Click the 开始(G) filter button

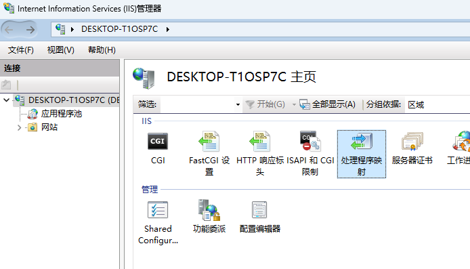point(265,104)
